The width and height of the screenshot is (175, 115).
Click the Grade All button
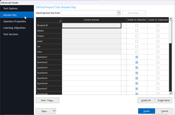click(146, 100)
